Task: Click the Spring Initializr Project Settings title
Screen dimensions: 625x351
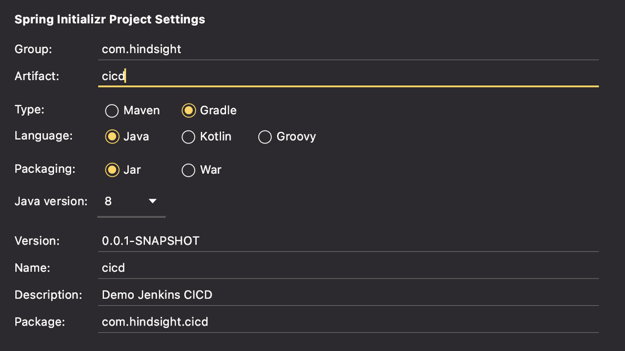Action: (109, 19)
